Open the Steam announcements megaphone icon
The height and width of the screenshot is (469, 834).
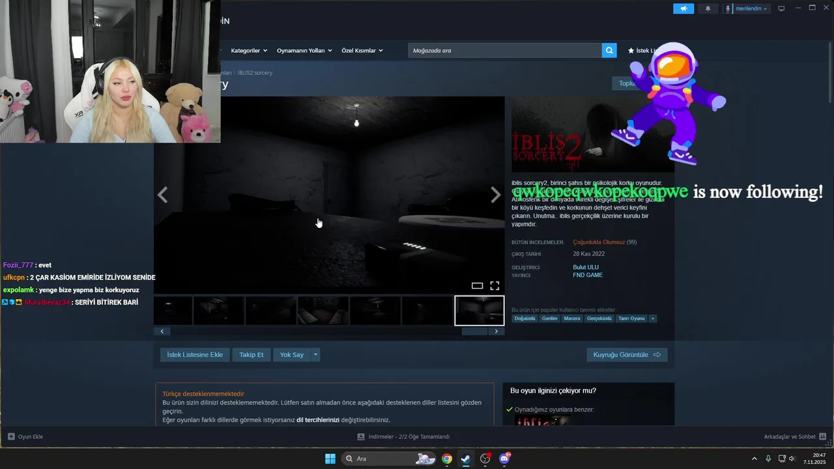click(683, 8)
